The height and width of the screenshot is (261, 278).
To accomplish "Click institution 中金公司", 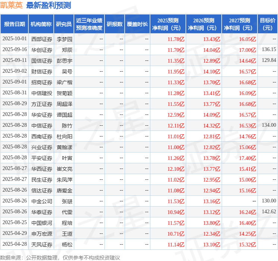I will pyautogui.click(x=42, y=201).
